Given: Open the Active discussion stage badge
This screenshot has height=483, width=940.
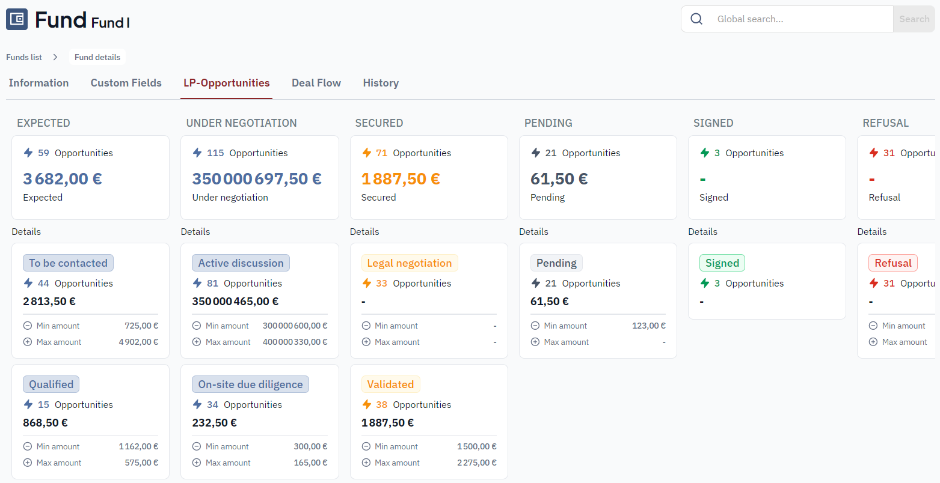Looking at the screenshot, I should point(241,263).
